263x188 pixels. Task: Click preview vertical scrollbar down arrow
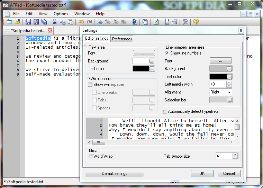click(x=237, y=136)
